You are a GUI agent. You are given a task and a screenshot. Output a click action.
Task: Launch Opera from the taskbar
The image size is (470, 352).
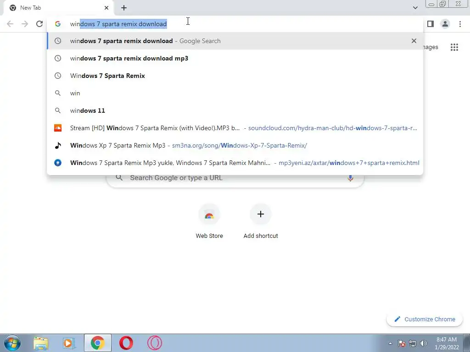(126, 343)
